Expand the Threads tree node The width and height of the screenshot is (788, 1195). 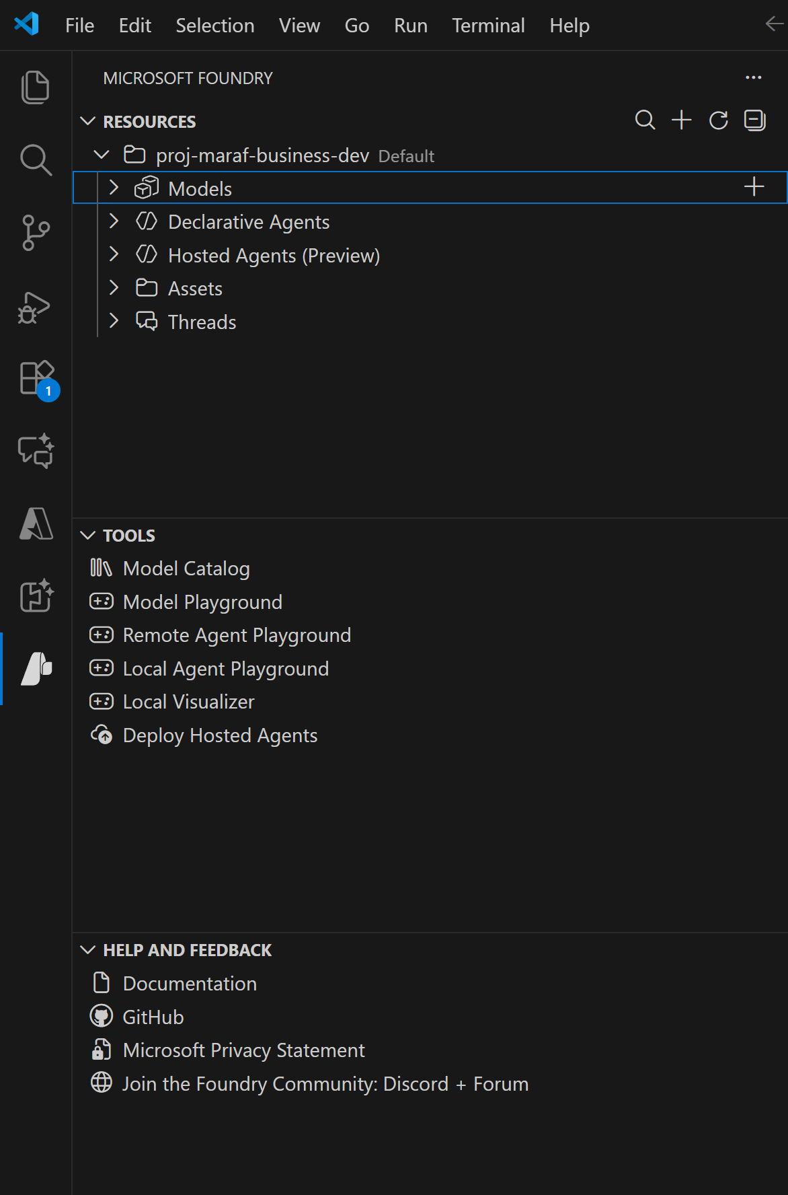tap(114, 322)
